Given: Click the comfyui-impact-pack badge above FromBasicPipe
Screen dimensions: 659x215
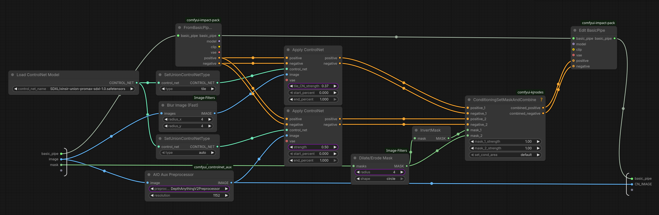Looking at the screenshot, I should pos(203,20).
